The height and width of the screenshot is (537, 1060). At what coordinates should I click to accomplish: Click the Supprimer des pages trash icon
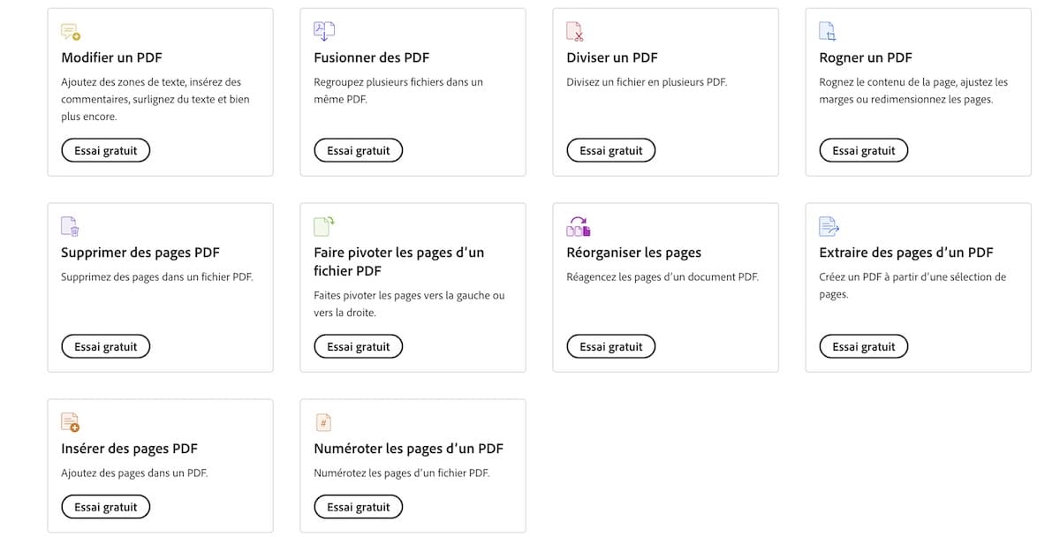click(71, 226)
